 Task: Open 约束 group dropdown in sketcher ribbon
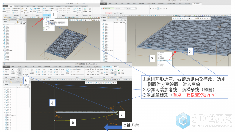click(x=92, y=77)
